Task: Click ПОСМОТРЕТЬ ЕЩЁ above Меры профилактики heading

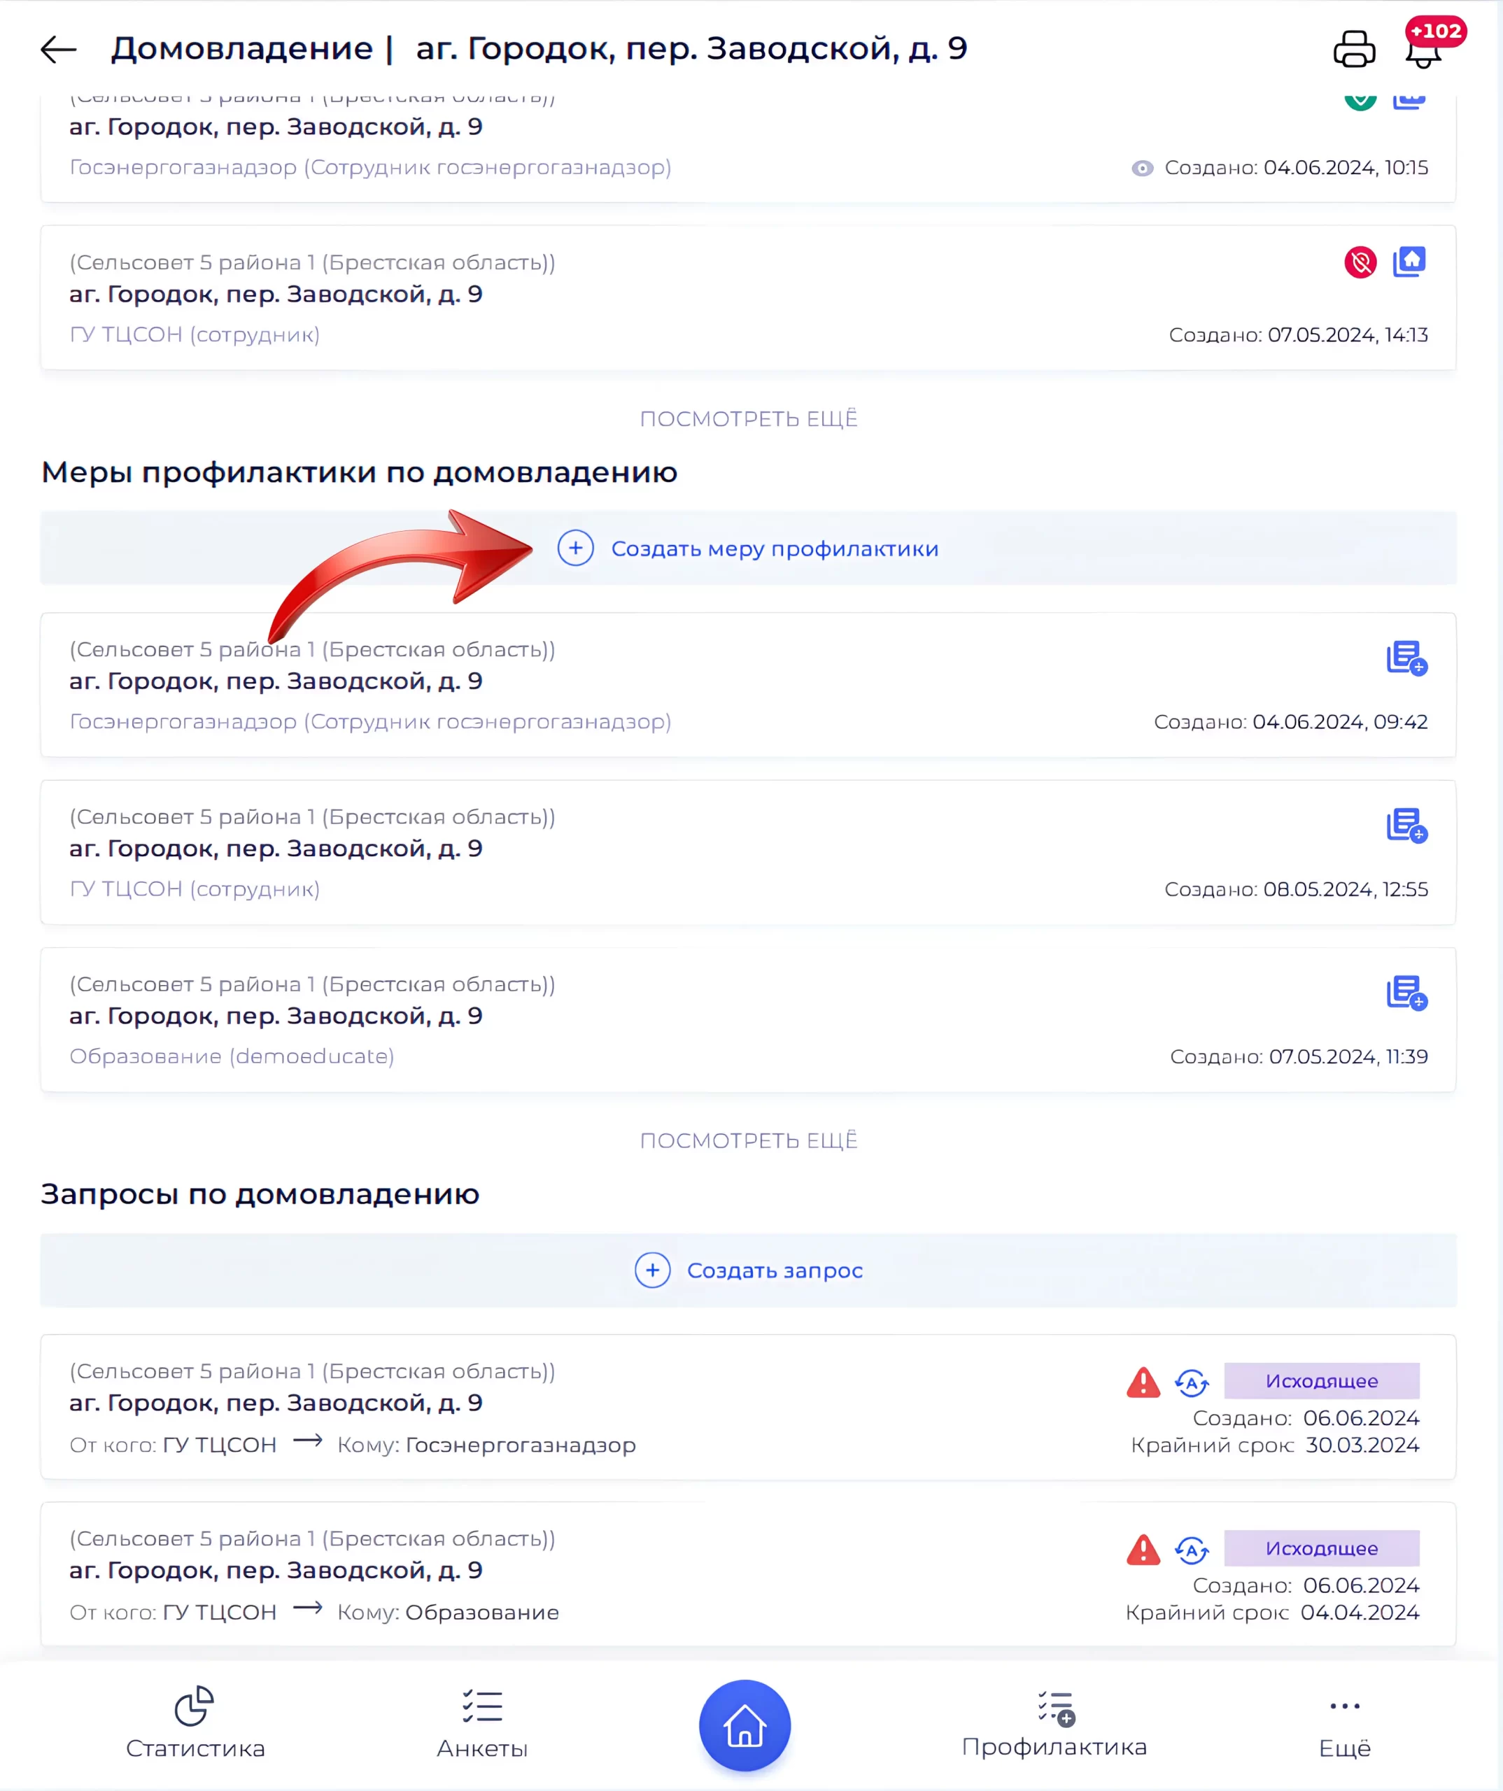Action: point(748,419)
